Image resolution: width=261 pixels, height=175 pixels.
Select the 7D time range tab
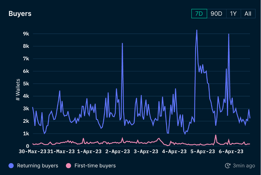coord(199,14)
